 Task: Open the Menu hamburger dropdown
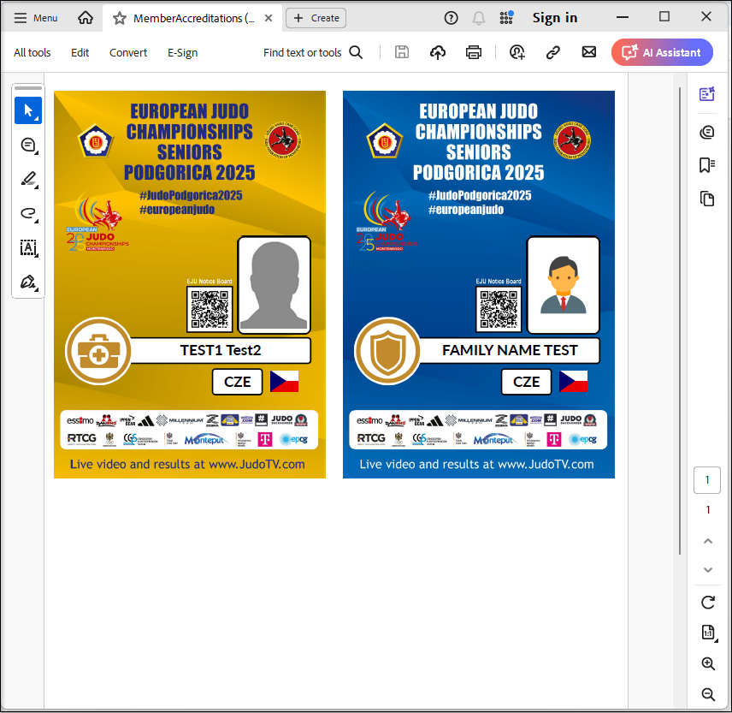point(36,18)
